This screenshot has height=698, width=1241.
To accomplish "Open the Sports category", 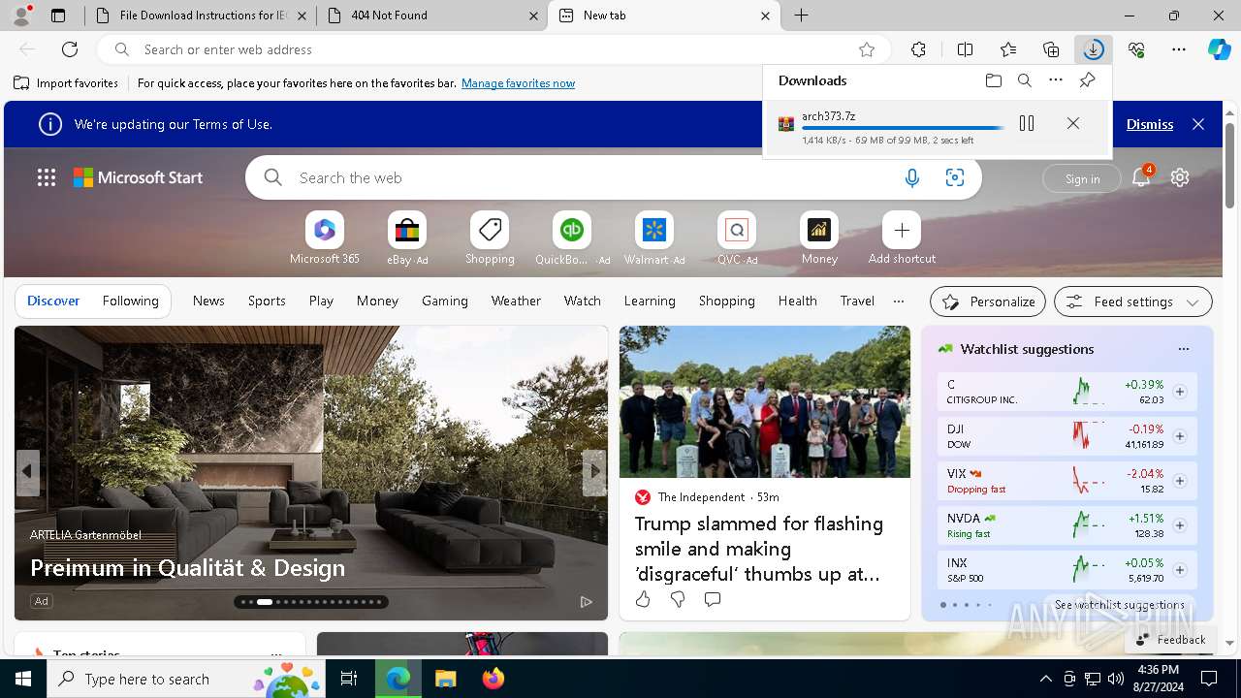I will (x=267, y=301).
